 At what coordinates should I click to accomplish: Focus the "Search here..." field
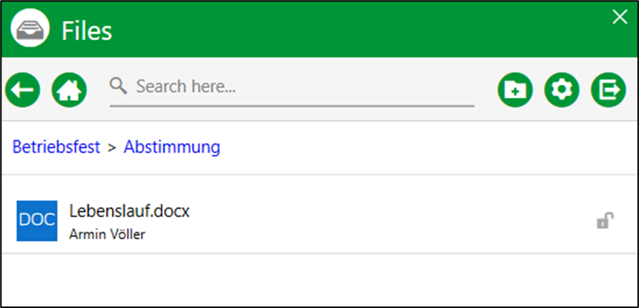[292, 87]
